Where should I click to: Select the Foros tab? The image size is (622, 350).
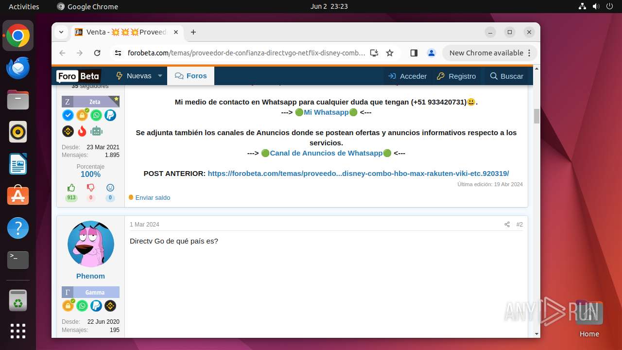click(x=190, y=76)
